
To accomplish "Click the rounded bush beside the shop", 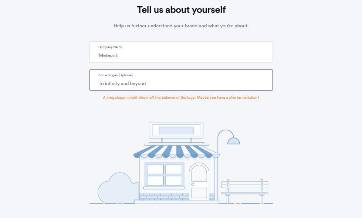I will (115, 188).
